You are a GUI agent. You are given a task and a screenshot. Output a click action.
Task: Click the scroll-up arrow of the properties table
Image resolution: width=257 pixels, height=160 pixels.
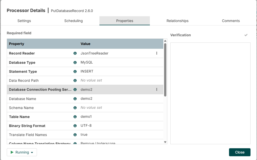point(165,41)
